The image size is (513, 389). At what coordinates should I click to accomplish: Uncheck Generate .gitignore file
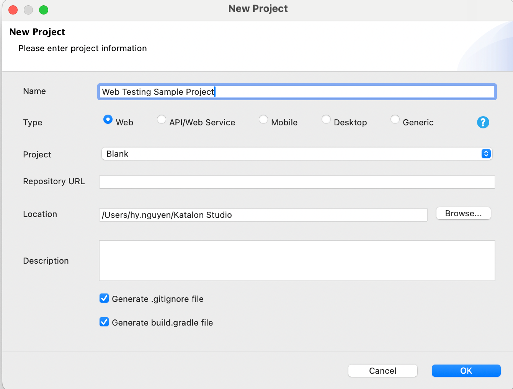(104, 298)
